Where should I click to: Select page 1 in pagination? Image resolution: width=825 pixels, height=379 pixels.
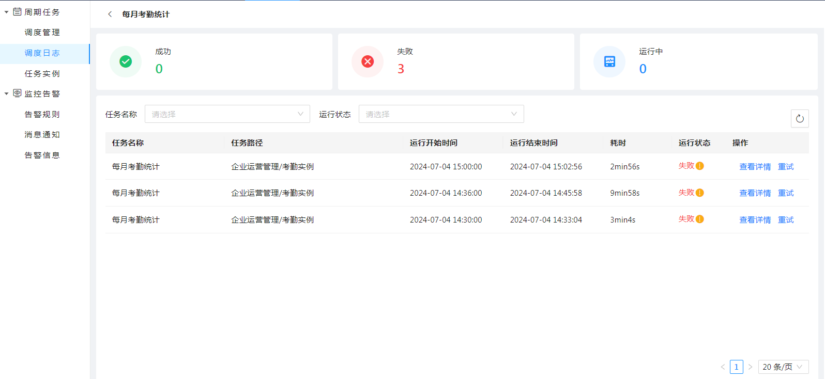[736, 367]
